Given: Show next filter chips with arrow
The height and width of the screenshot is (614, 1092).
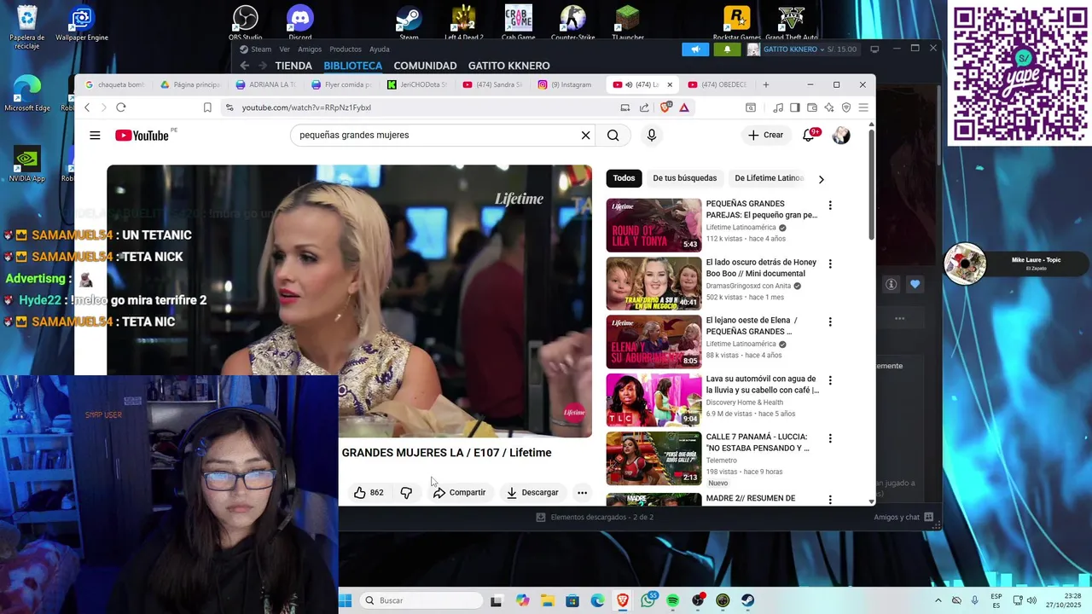Looking at the screenshot, I should coord(821,179).
